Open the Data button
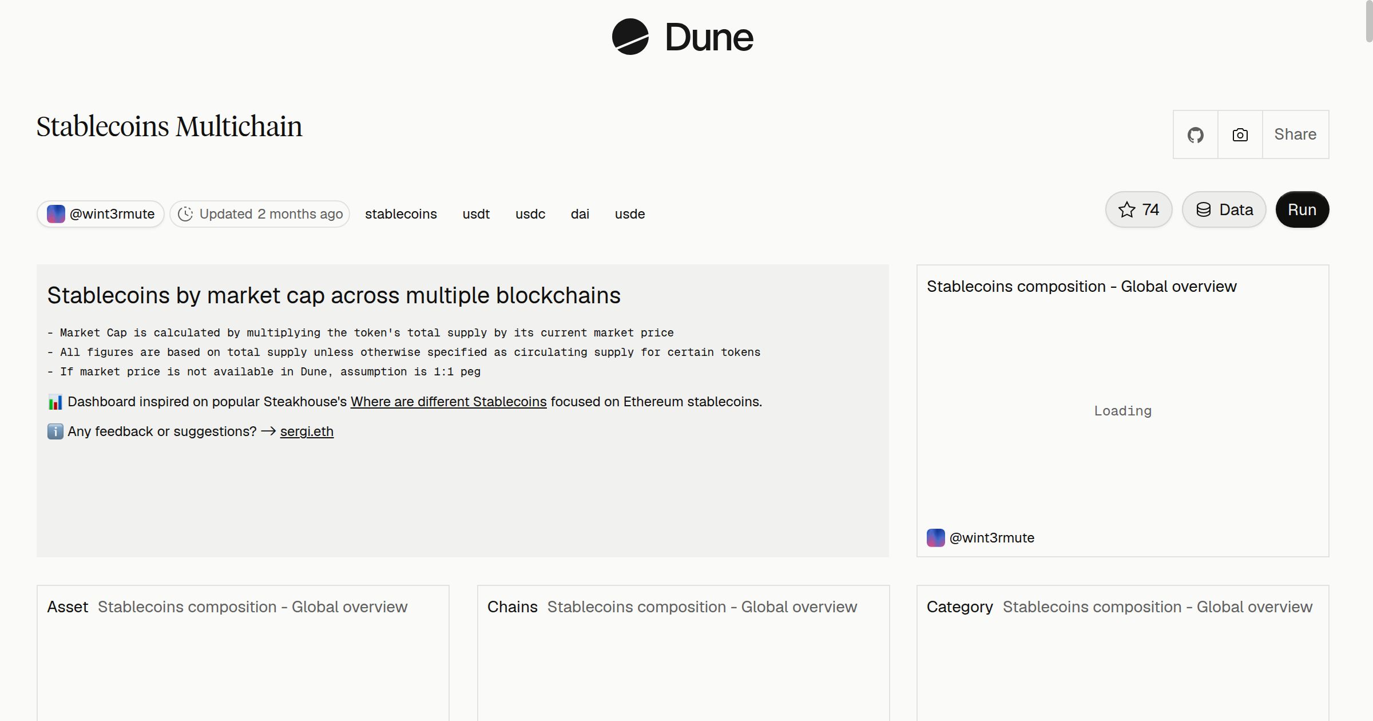This screenshot has width=1373, height=721. click(x=1224, y=209)
